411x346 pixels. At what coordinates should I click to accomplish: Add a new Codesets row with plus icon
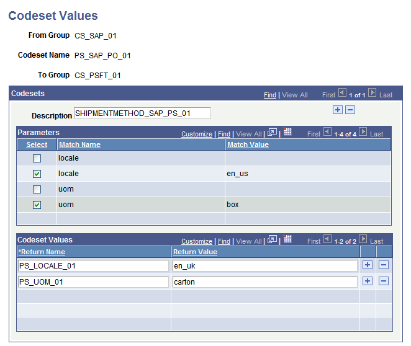[338, 110]
